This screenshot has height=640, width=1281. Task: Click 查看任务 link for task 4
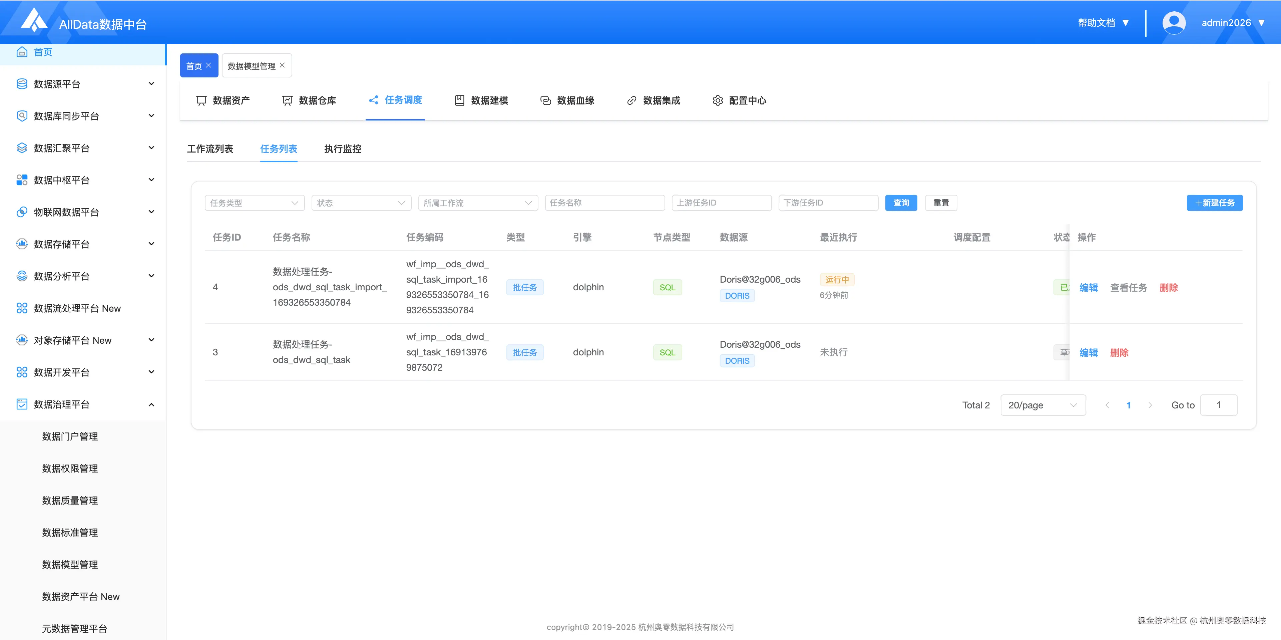(1128, 287)
